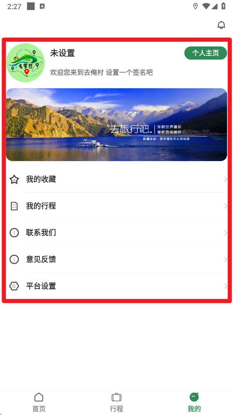The height and width of the screenshot is (415, 233).
Task: Switch to the 行程 tab label
Action: (x=116, y=408)
